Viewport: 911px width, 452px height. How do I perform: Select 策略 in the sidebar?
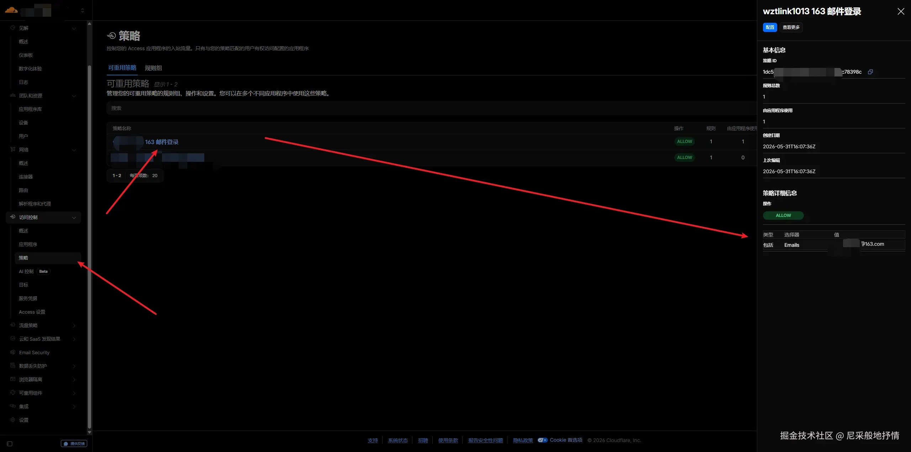[x=48, y=258]
